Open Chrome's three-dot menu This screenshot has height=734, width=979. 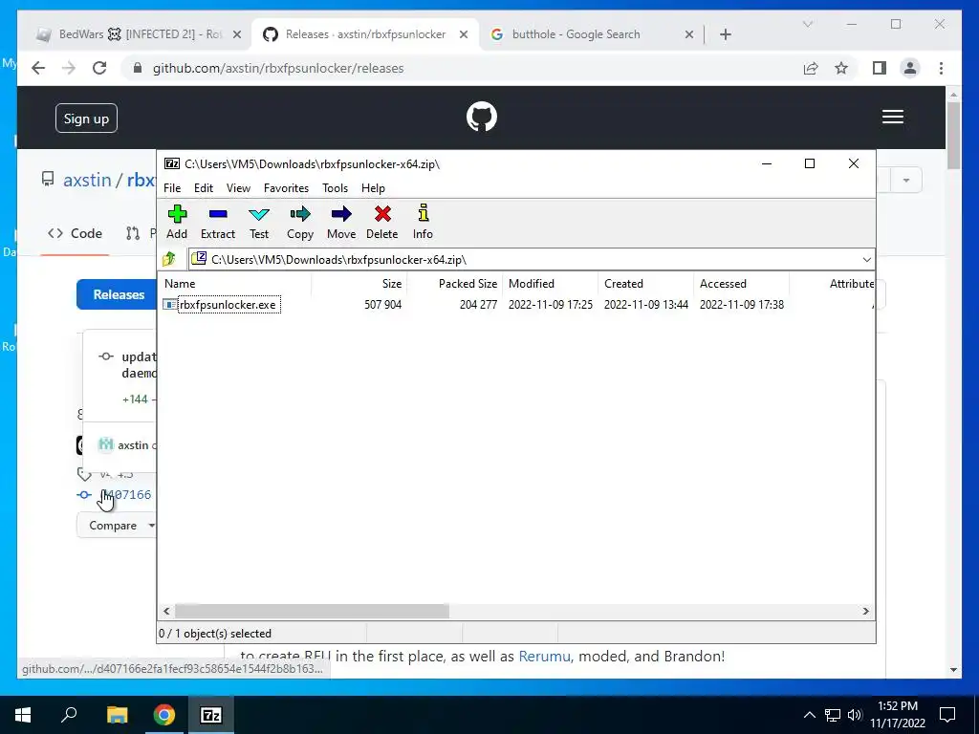click(x=941, y=68)
